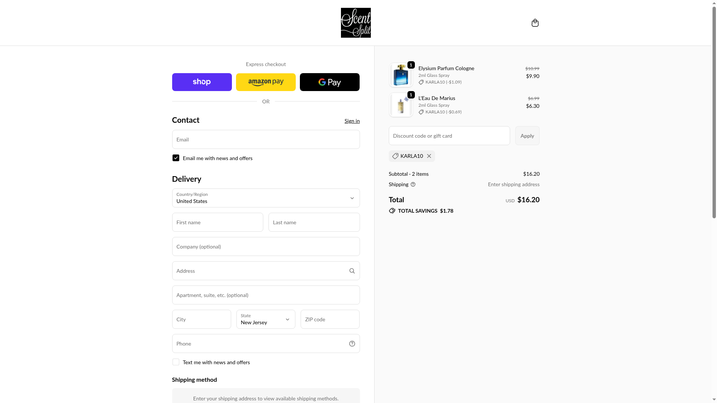Image resolution: width=717 pixels, height=403 pixels.
Task: Click the Sign in link
Action: pyautogui.click(x=352, y=121)
